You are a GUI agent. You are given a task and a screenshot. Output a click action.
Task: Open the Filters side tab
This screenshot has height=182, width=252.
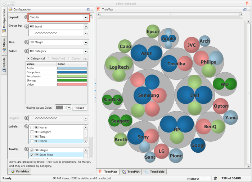coord(4,45)
